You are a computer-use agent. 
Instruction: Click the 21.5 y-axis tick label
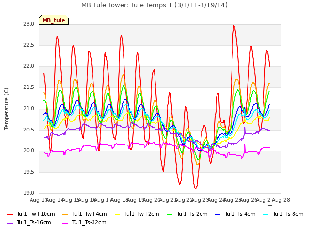tap(29, 87)
